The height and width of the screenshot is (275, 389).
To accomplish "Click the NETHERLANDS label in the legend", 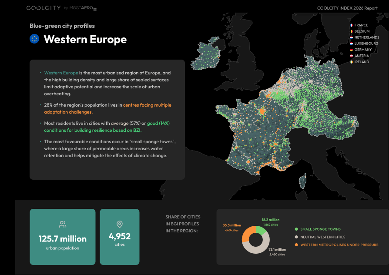I will point(367,37).
